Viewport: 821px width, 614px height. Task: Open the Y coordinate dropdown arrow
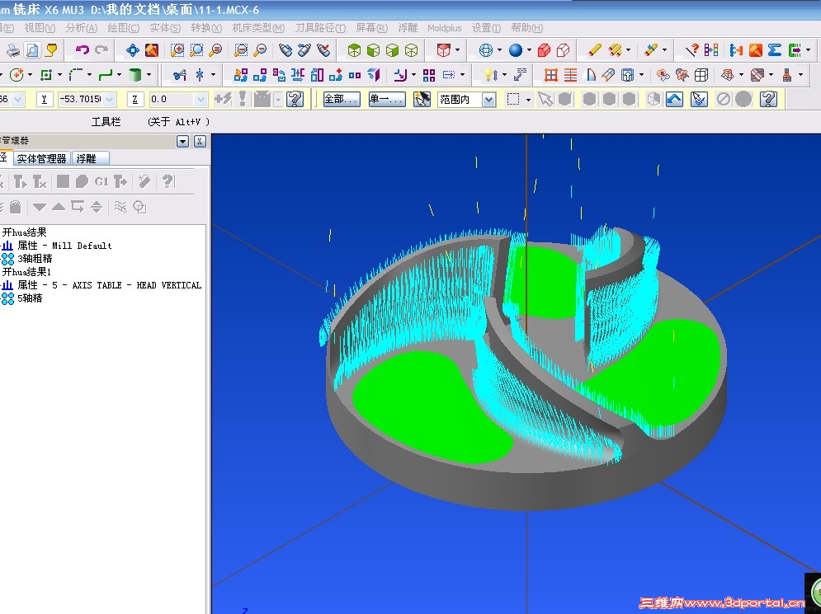[109, 99]
